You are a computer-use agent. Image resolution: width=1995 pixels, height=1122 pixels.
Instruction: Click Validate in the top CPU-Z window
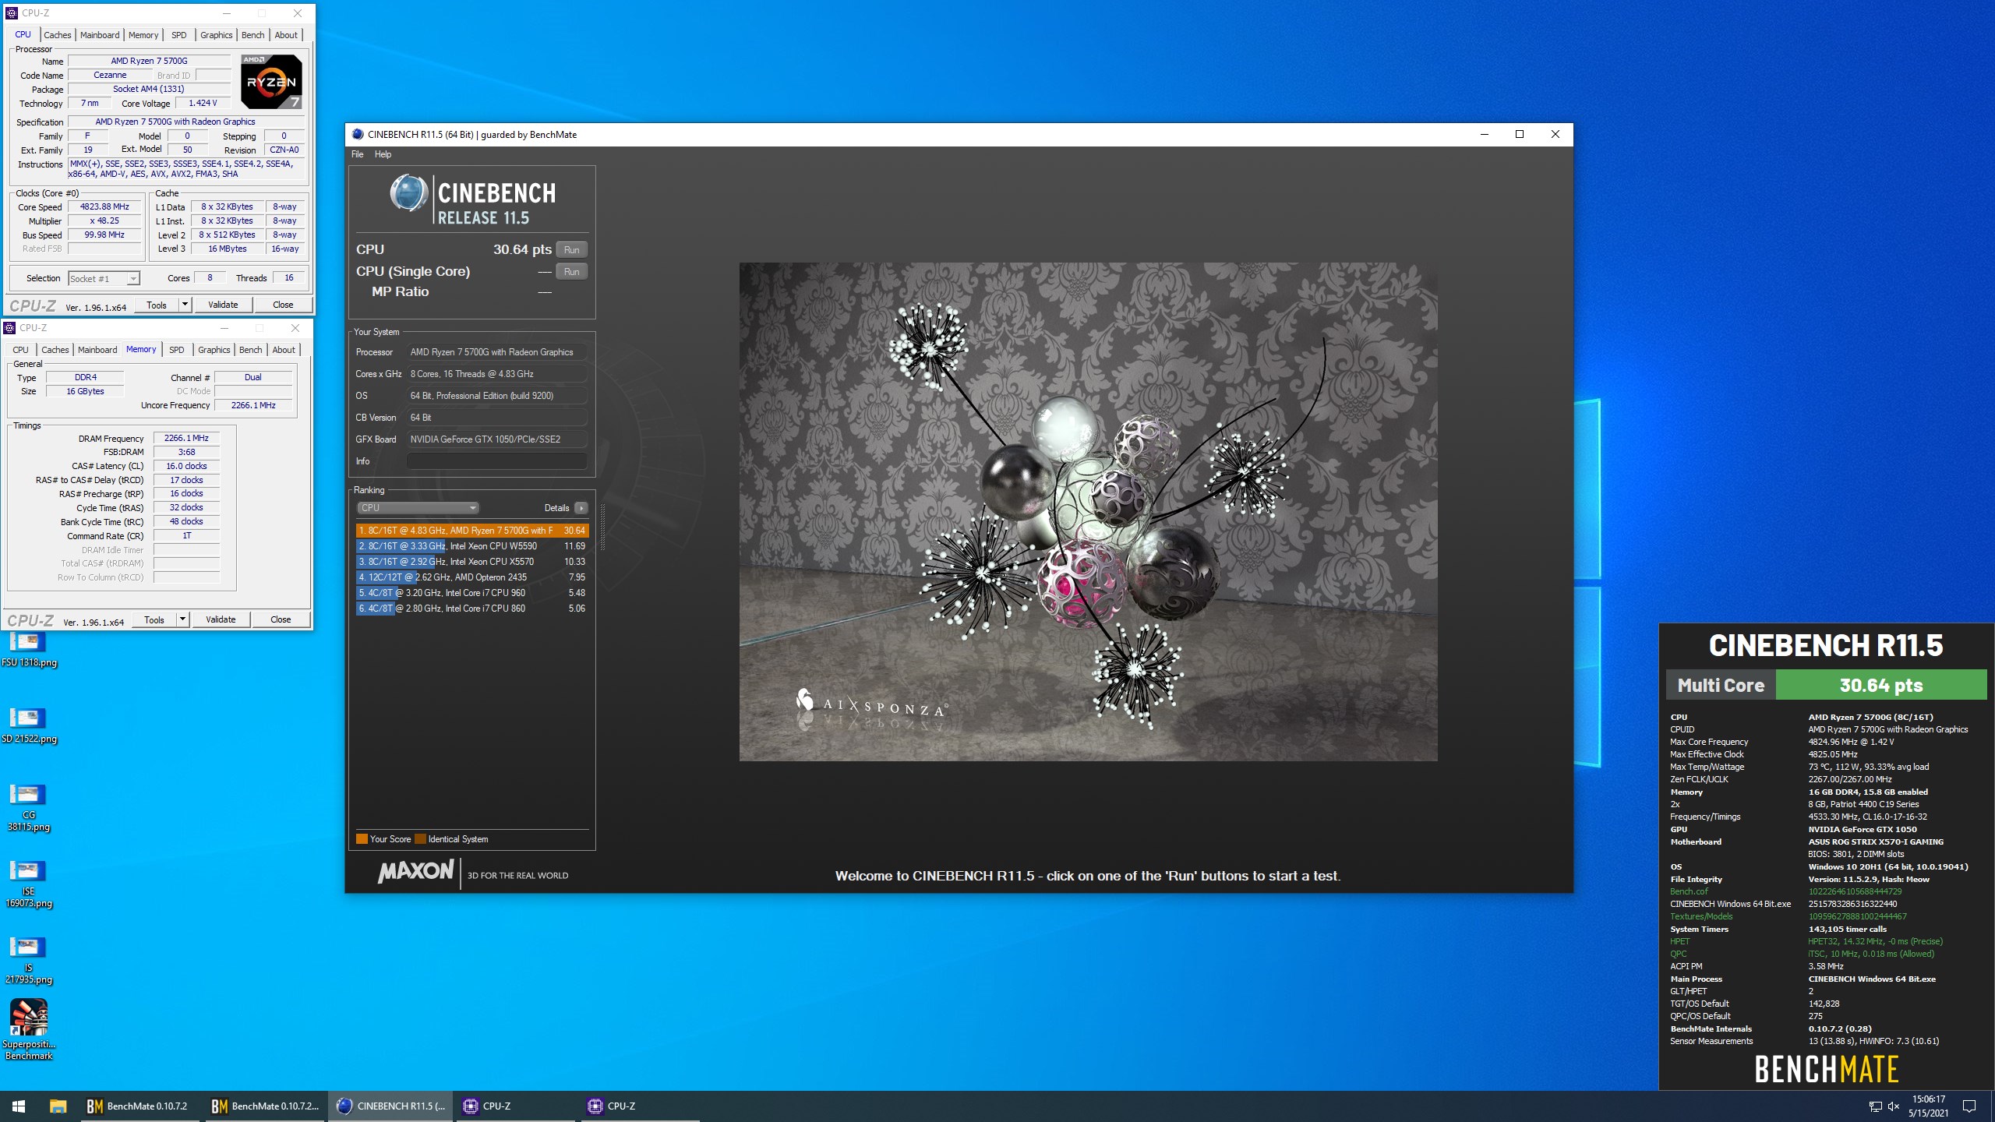point(223,305)
